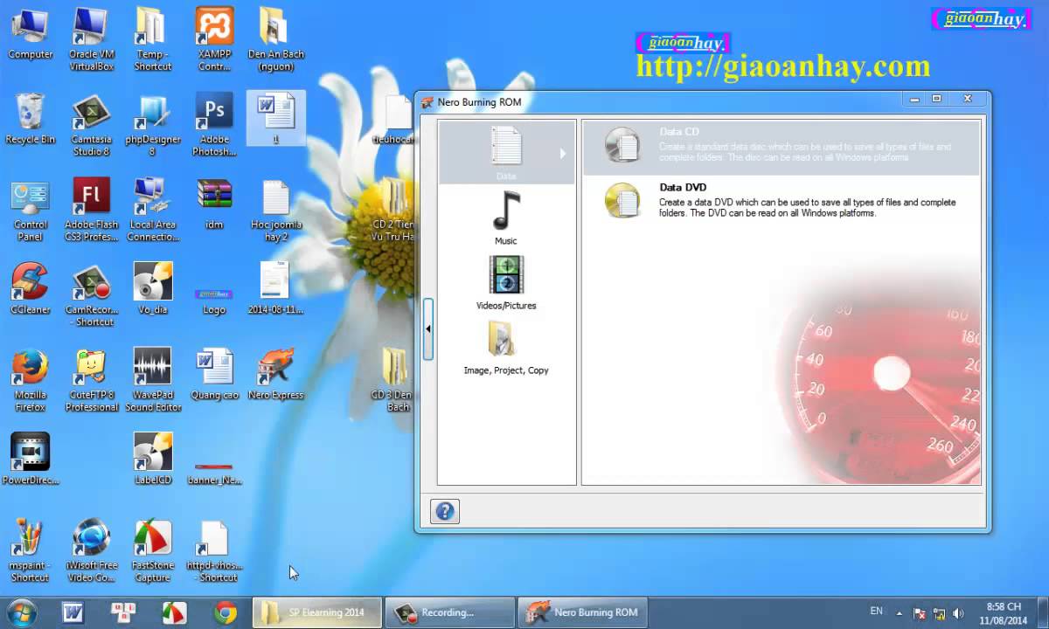Select Camtasia Studio 8 shortcut
This screenshot has height=629, width=1049.
(92, 125)
